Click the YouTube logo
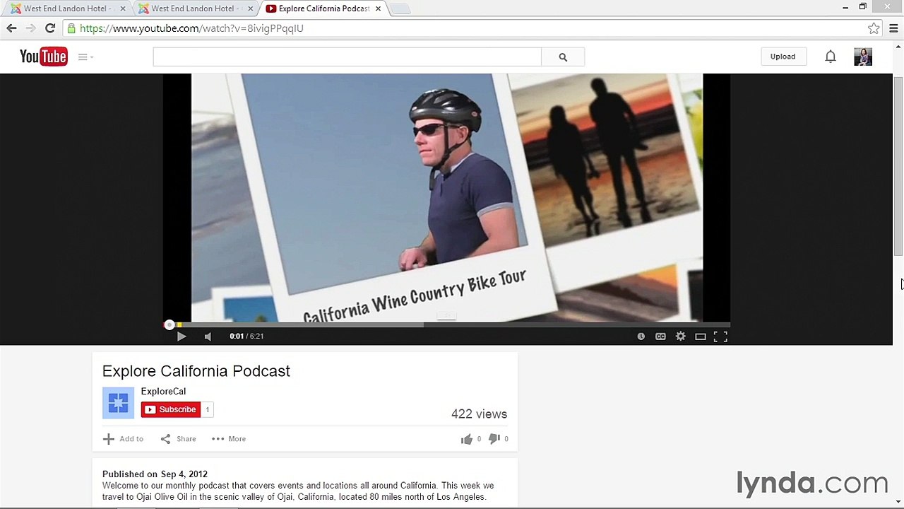Image resolution: width=904 pixels, height=509 pixels. coord(43,57)
